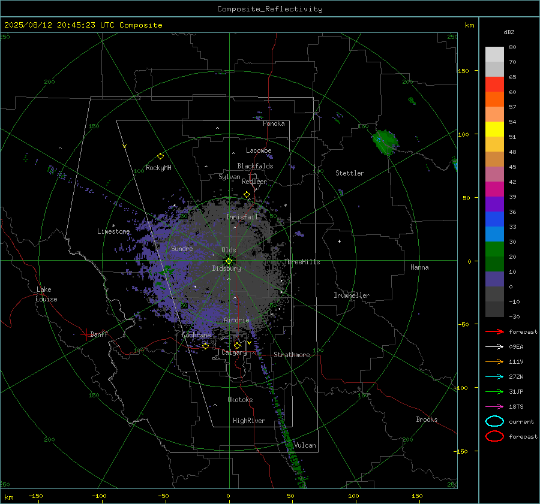Click the Innisfail town label
Image resolution: width=540 pixels, height=504 pixels.
(x=242, y=217)
